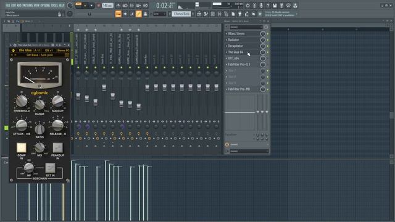Click the stamp tool icon

[146, 14]
